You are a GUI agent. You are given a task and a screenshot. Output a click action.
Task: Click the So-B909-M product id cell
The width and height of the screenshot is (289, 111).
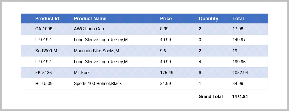pos(46,51)
